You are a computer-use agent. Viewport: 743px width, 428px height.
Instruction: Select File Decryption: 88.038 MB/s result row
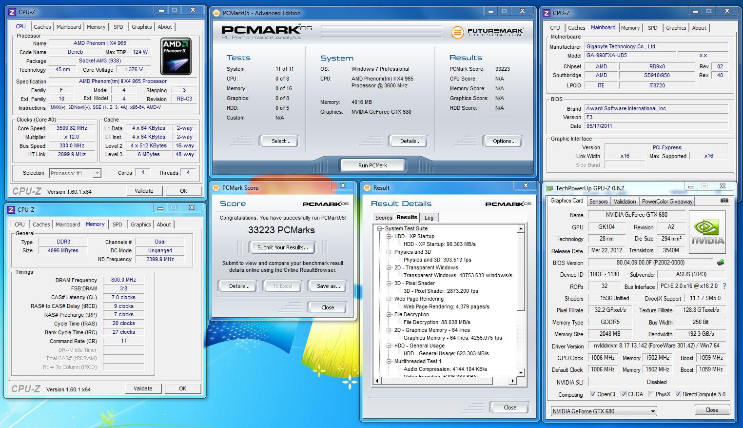437,322
